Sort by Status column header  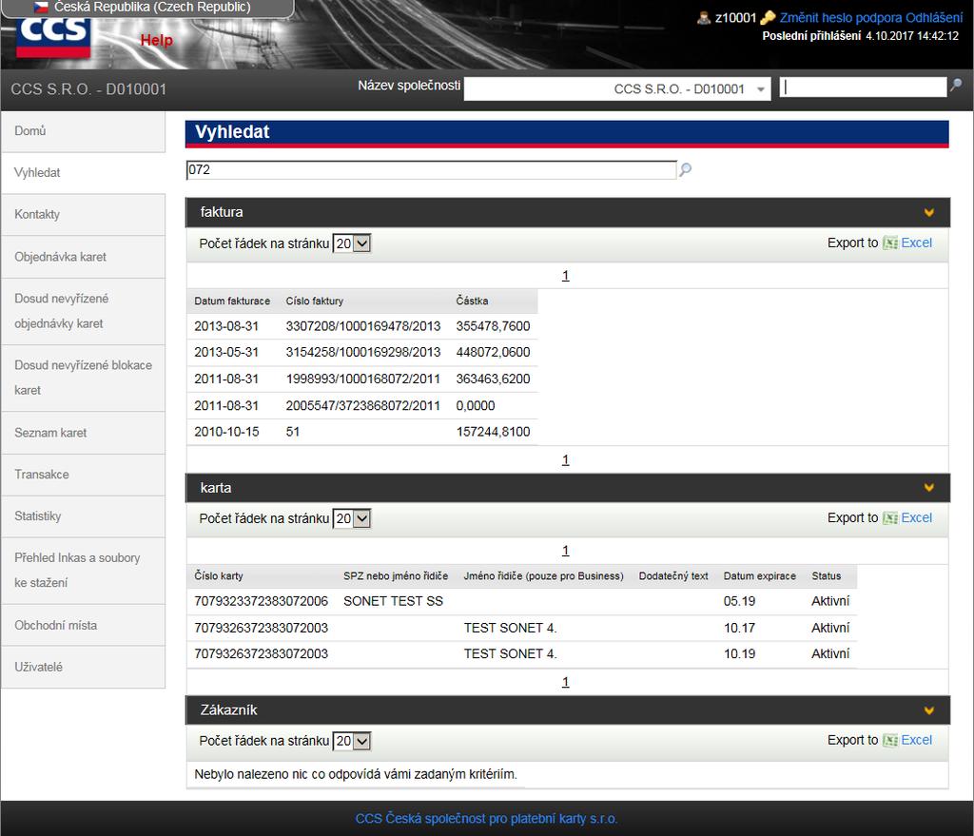coord(827,576)
